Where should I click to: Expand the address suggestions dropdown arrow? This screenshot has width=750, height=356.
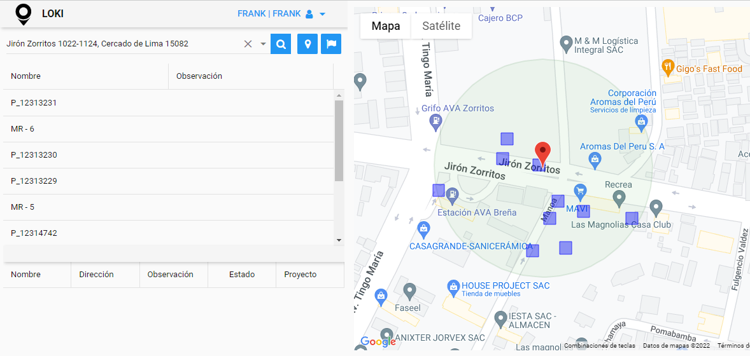click(263, 44)
